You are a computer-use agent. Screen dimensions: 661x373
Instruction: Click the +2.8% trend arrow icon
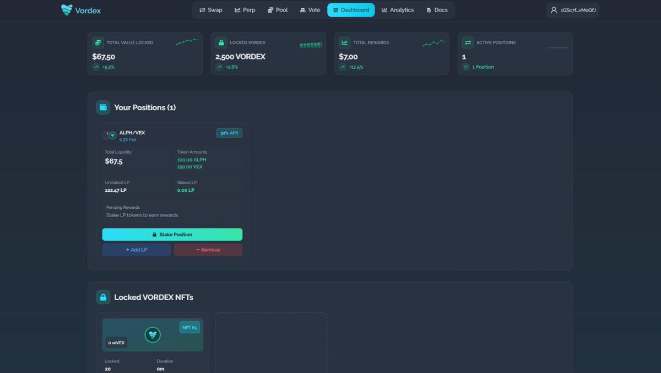pyautogui.click(x=219, y=67)
